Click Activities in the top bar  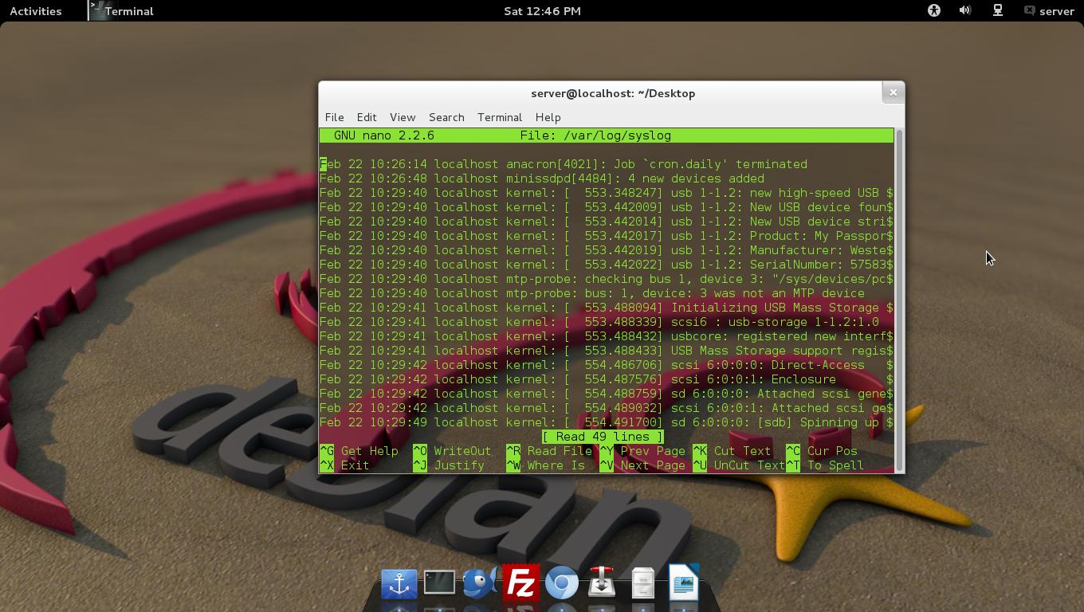35,10
